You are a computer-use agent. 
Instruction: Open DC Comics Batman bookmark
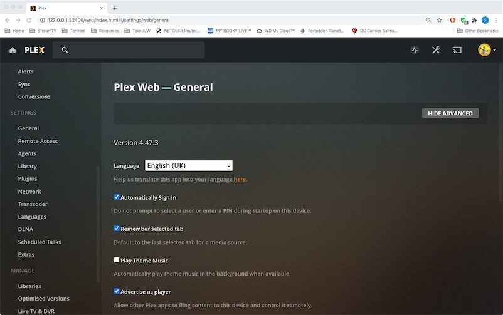pos(374,31)
